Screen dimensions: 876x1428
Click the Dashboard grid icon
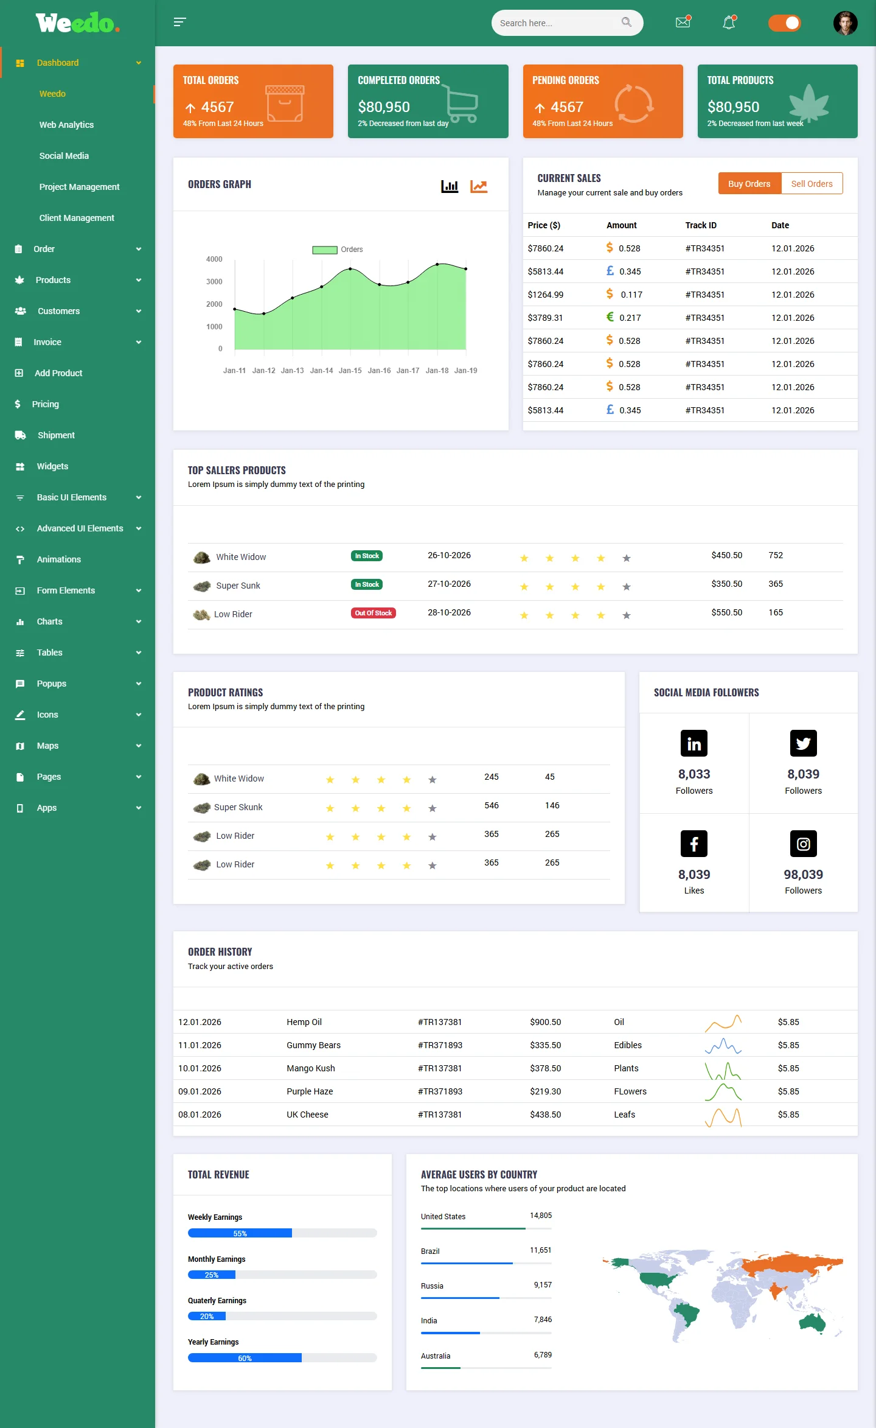pyautogui.click(x=20, y=63)
